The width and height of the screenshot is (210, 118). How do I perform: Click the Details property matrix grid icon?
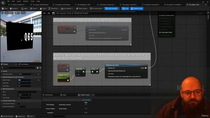tap(37, 68)
